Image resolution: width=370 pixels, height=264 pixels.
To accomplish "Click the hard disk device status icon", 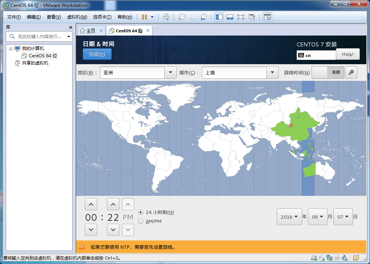I will click(x=314, y=257).
